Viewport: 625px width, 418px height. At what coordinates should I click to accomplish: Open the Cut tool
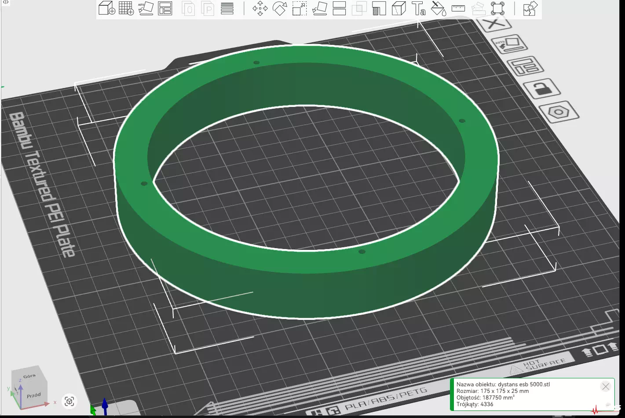(x=339, y=8)
